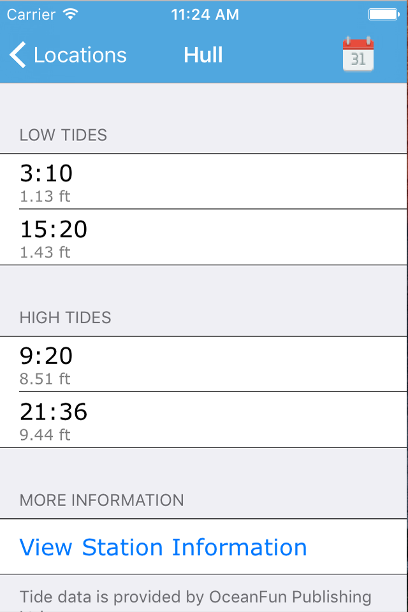Tap the 11:24 AM status bar clock

pyautogui.click(x=205, y=15)
